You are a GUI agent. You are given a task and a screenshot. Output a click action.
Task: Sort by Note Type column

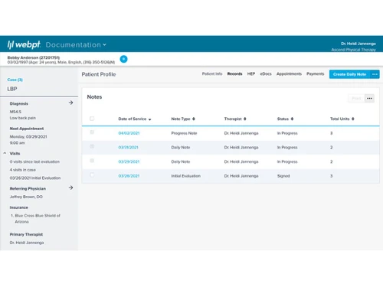pos(183,119)
